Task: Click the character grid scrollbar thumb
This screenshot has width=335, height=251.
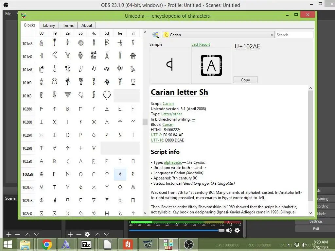Action: tap(145, 122)
